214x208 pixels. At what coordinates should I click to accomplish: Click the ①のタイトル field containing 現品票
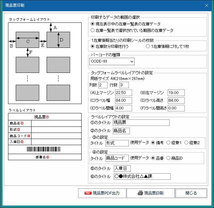click(x=141, y=123)
